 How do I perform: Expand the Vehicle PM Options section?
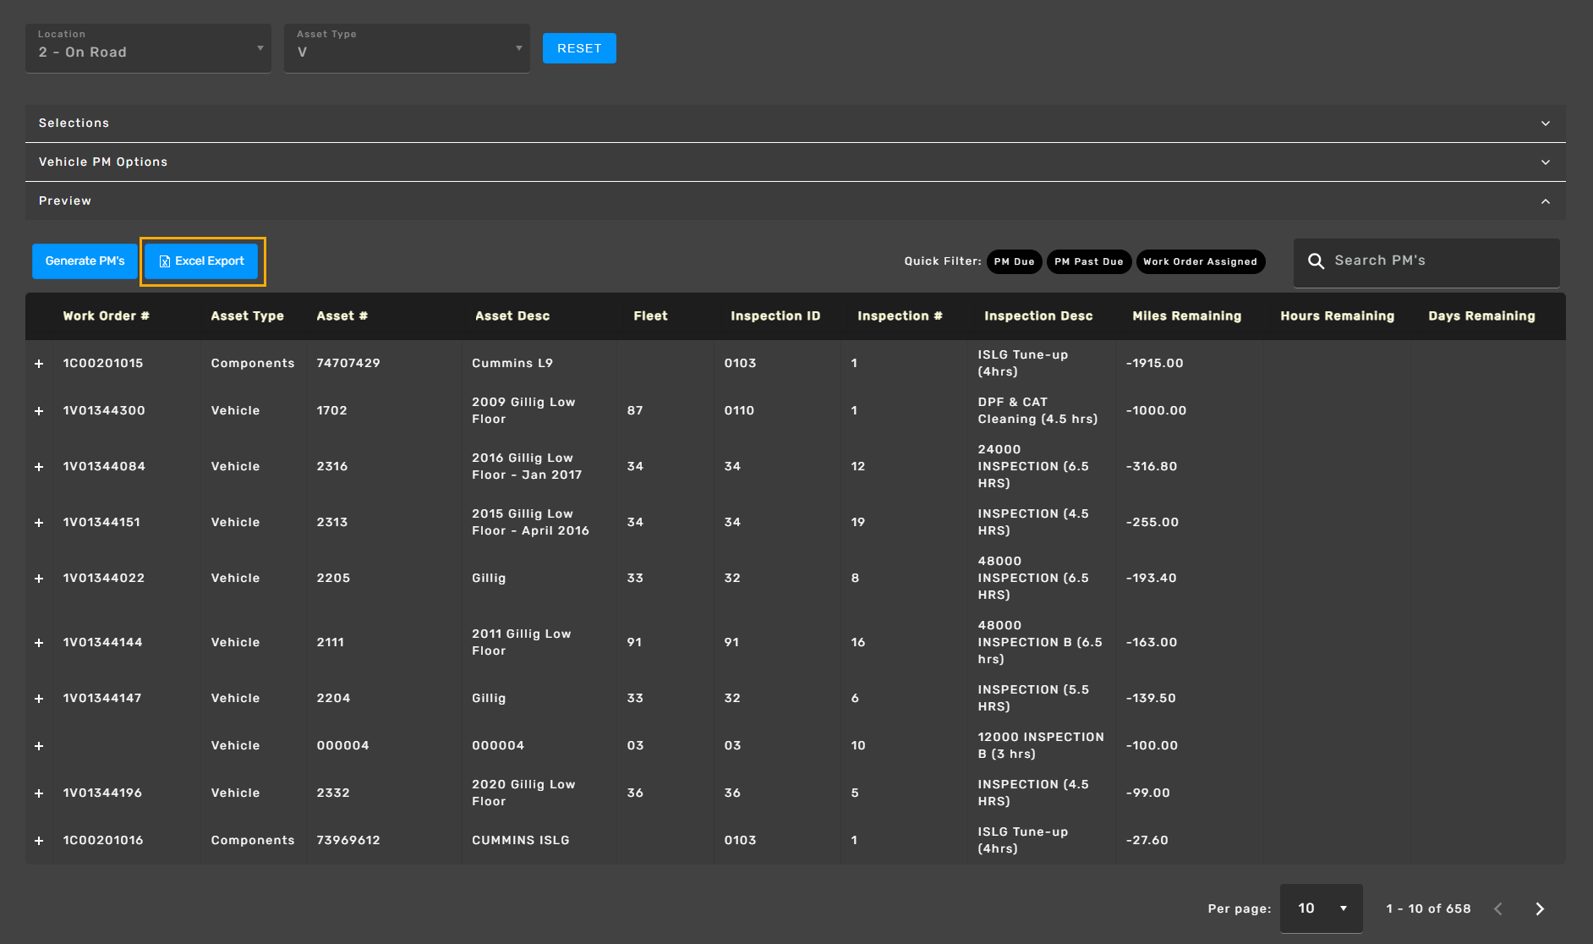click(x=795, y=162)
